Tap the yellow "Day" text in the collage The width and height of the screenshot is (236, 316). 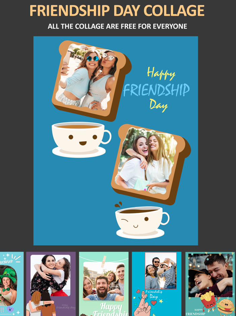pos(158,105)
